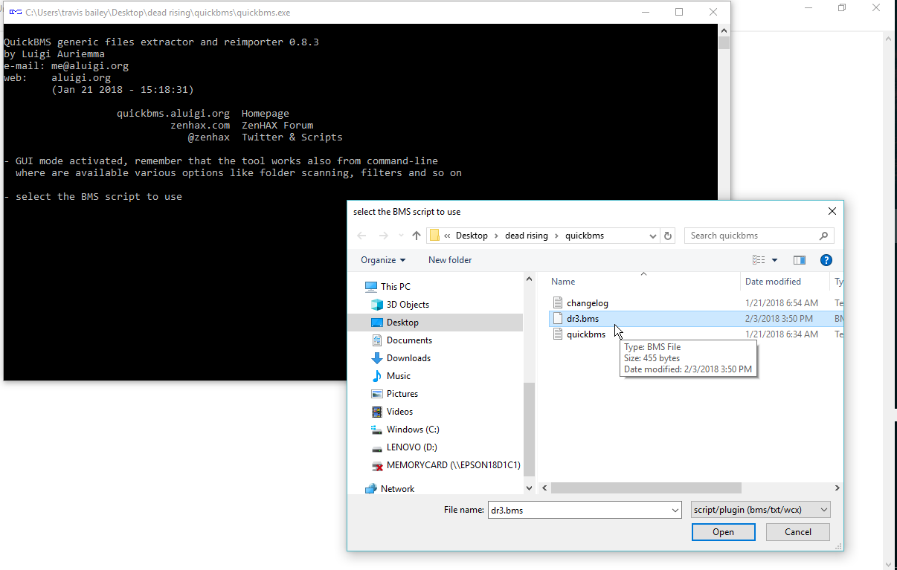Click dead rising in breadcrumb path

coord(526,236)
